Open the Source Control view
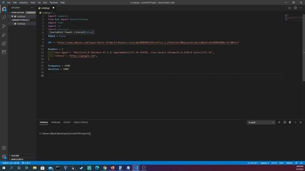Image resolution: width=305 pixels, height=171 pixels. click(4, 26)
